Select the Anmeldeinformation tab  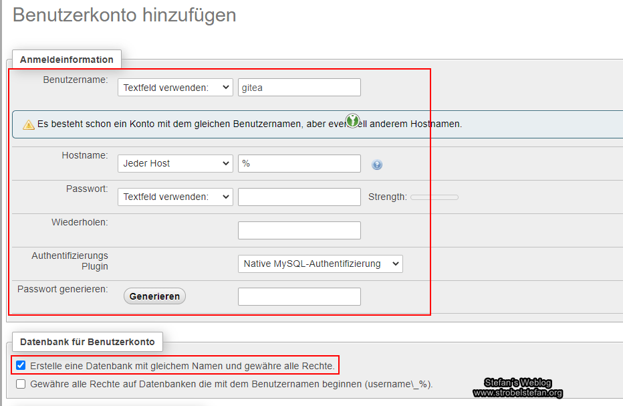(x=66, y=60)
